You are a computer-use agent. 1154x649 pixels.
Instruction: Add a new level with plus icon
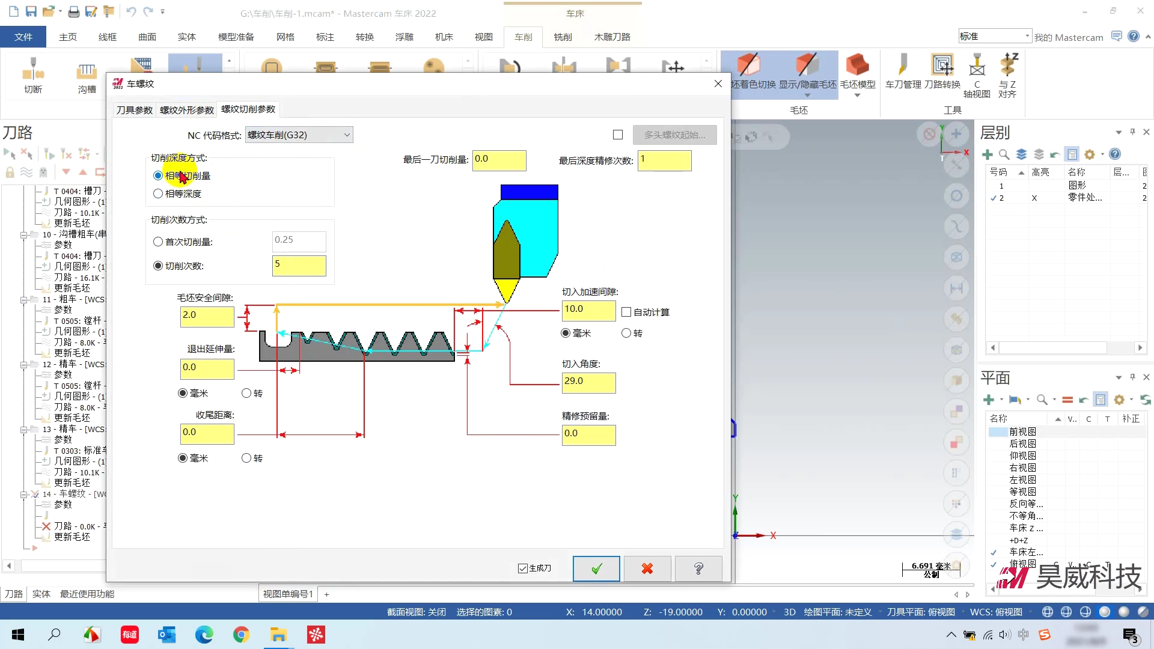(x=987, y=154)
